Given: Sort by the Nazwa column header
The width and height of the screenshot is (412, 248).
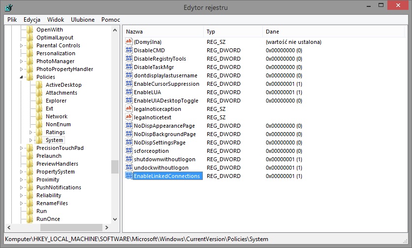Looking at the screenshot, I should pos(163,32).
